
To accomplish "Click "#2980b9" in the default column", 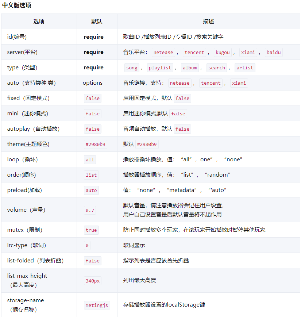I will [95, 144].
